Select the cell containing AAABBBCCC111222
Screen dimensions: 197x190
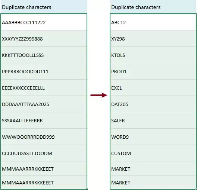click(x=44, y=22)
